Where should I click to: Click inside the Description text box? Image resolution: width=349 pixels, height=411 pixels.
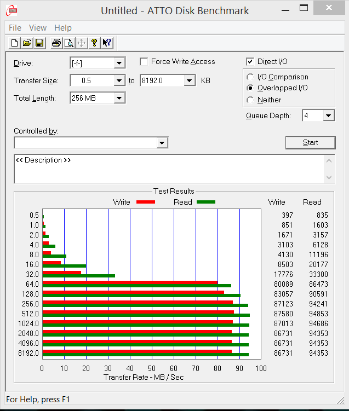pos(164,170)
